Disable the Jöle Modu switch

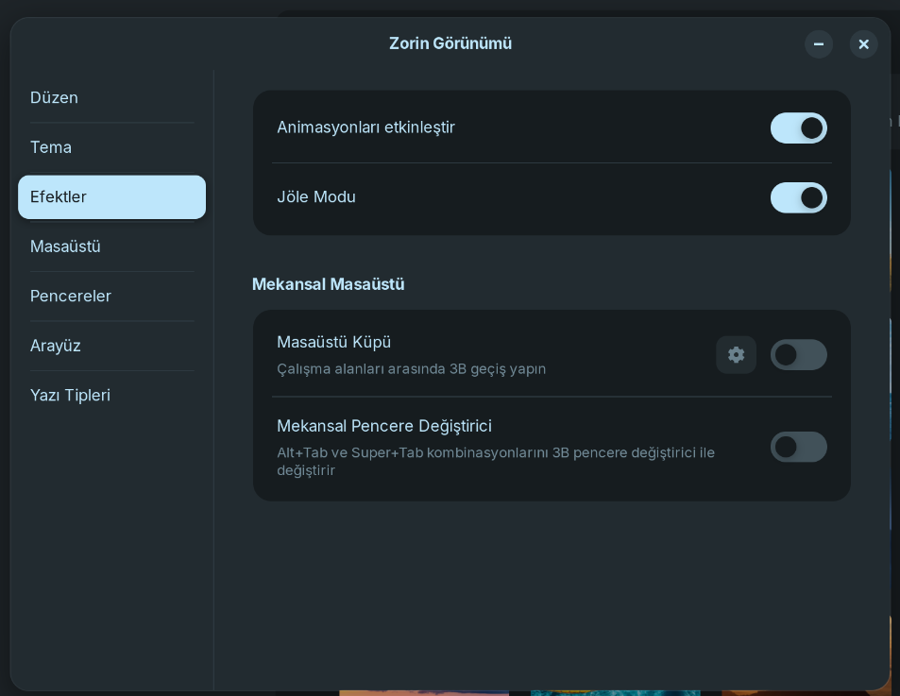[x=798, y=197]
